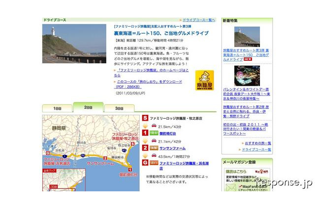Click the orange 体験 tag beside サンサンファーム
The image size is (315, 209).
pyautogui.click(x=154, y=148)
